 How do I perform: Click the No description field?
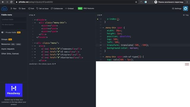click(14, 26)
